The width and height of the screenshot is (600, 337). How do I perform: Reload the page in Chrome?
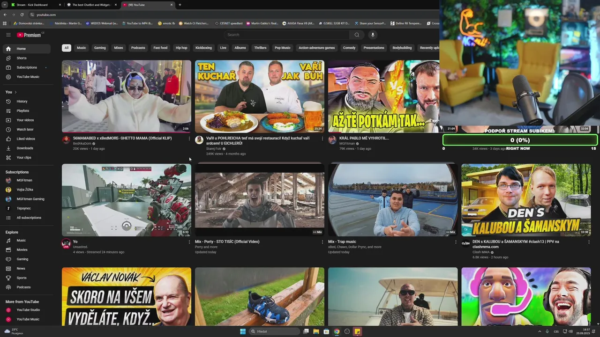click(22, 15)
